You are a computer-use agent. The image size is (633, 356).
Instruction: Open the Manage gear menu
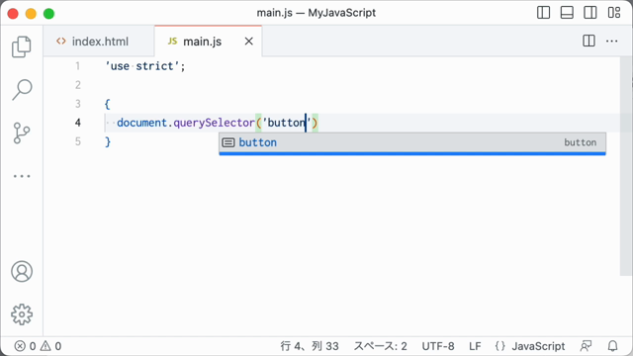pyautogui.click(x=22, y=314)
